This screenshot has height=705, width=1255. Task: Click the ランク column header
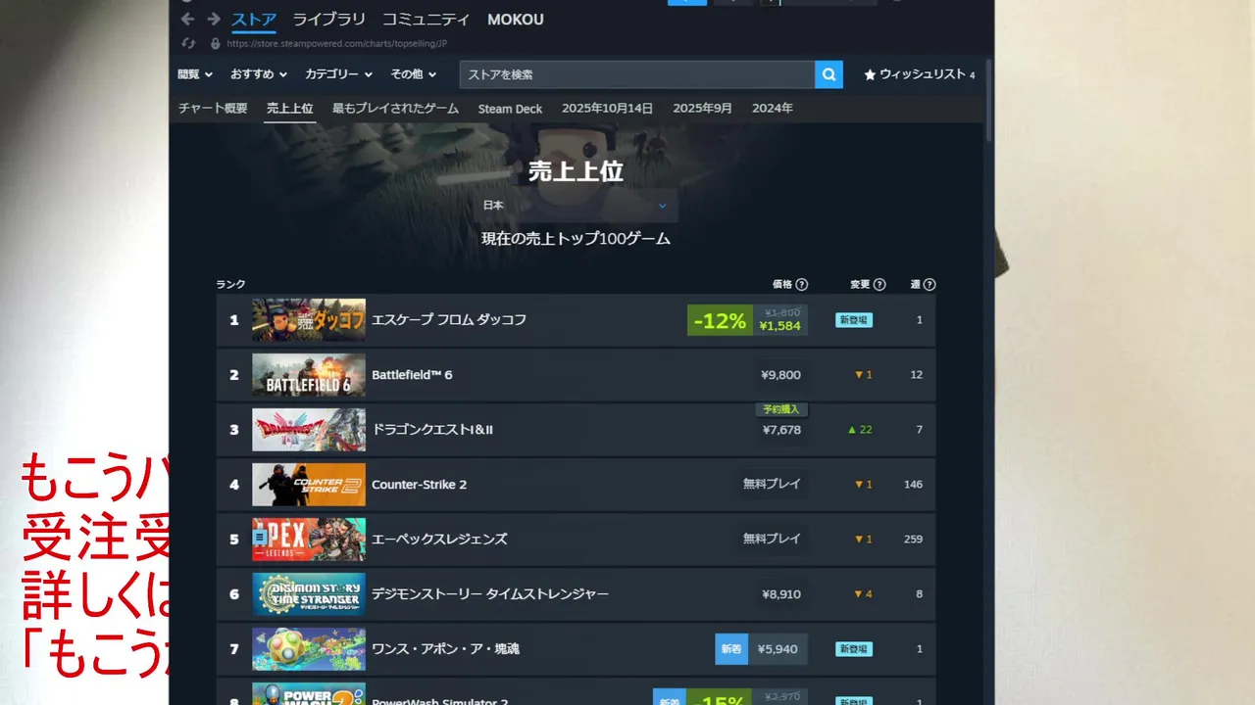pyautogui.click(x=230, y=285)
